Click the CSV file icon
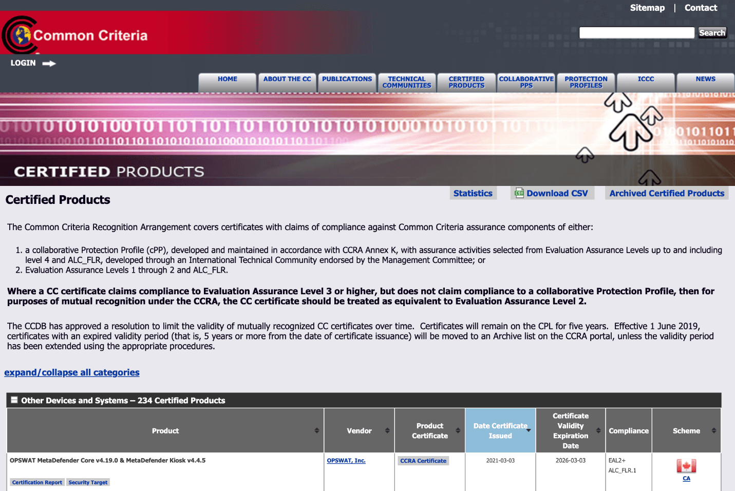The width and height of the screenshot is (735, 491). (x=519, y=193)
